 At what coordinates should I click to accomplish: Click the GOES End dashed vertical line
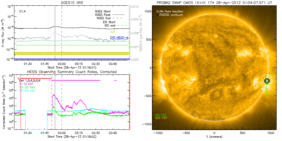(x=62, y=31)
